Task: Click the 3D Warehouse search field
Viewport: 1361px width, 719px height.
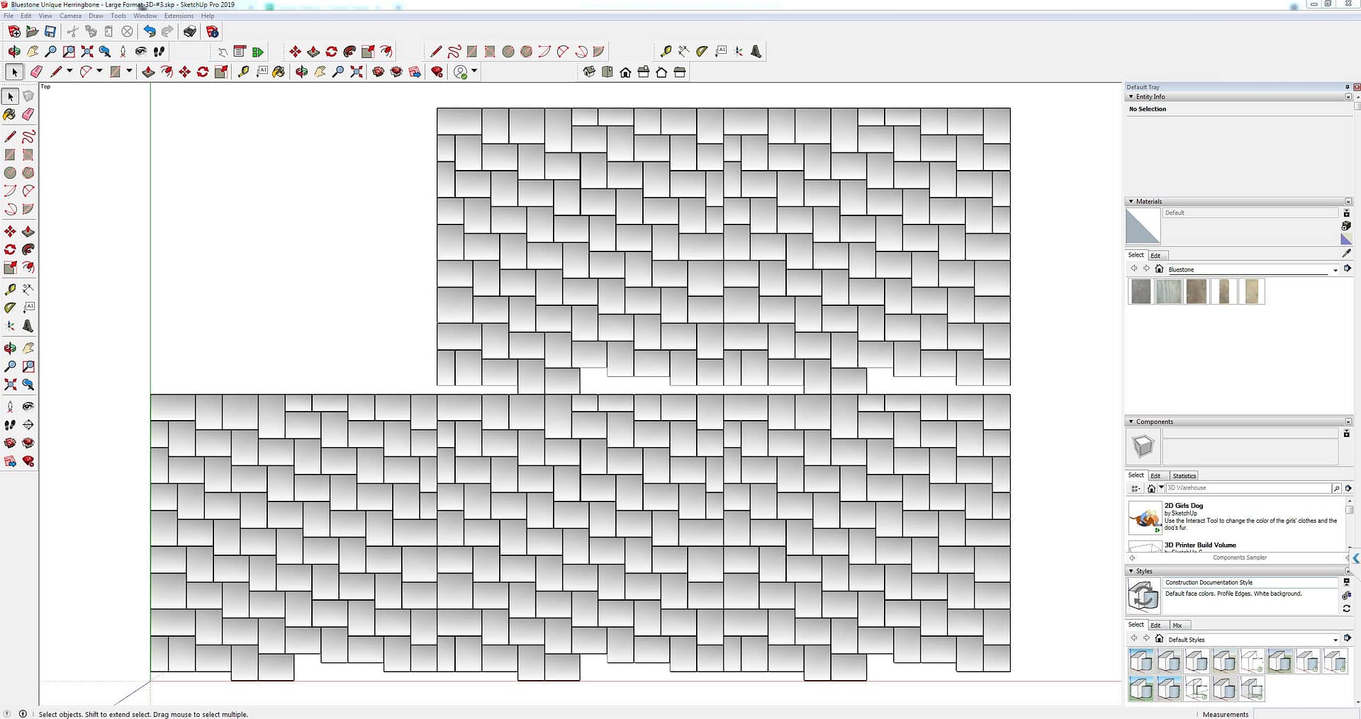Action: (x=1248, y=488)
